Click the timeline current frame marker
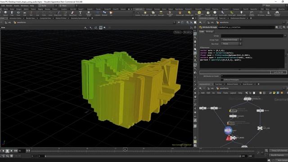 [125, 149]
